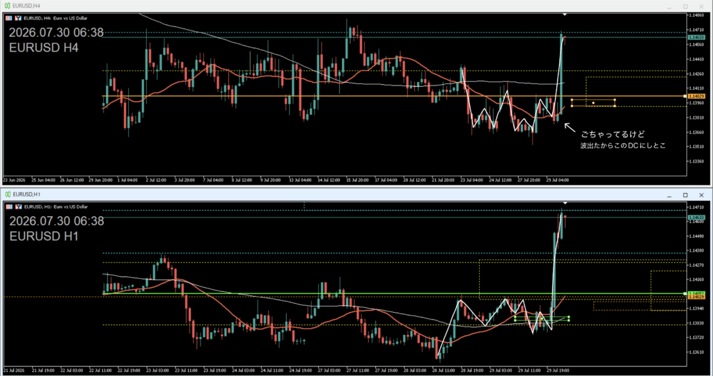Open Depth of Market icon on H1 chart
Image resolution: width=713 pixels, height=376 pixels.
point(9,206)
